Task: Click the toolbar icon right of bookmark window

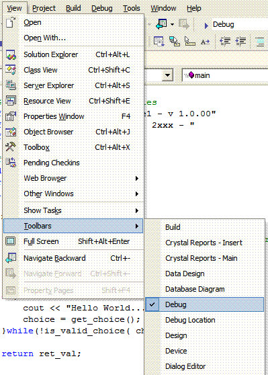Action: [x=175, y=42]
